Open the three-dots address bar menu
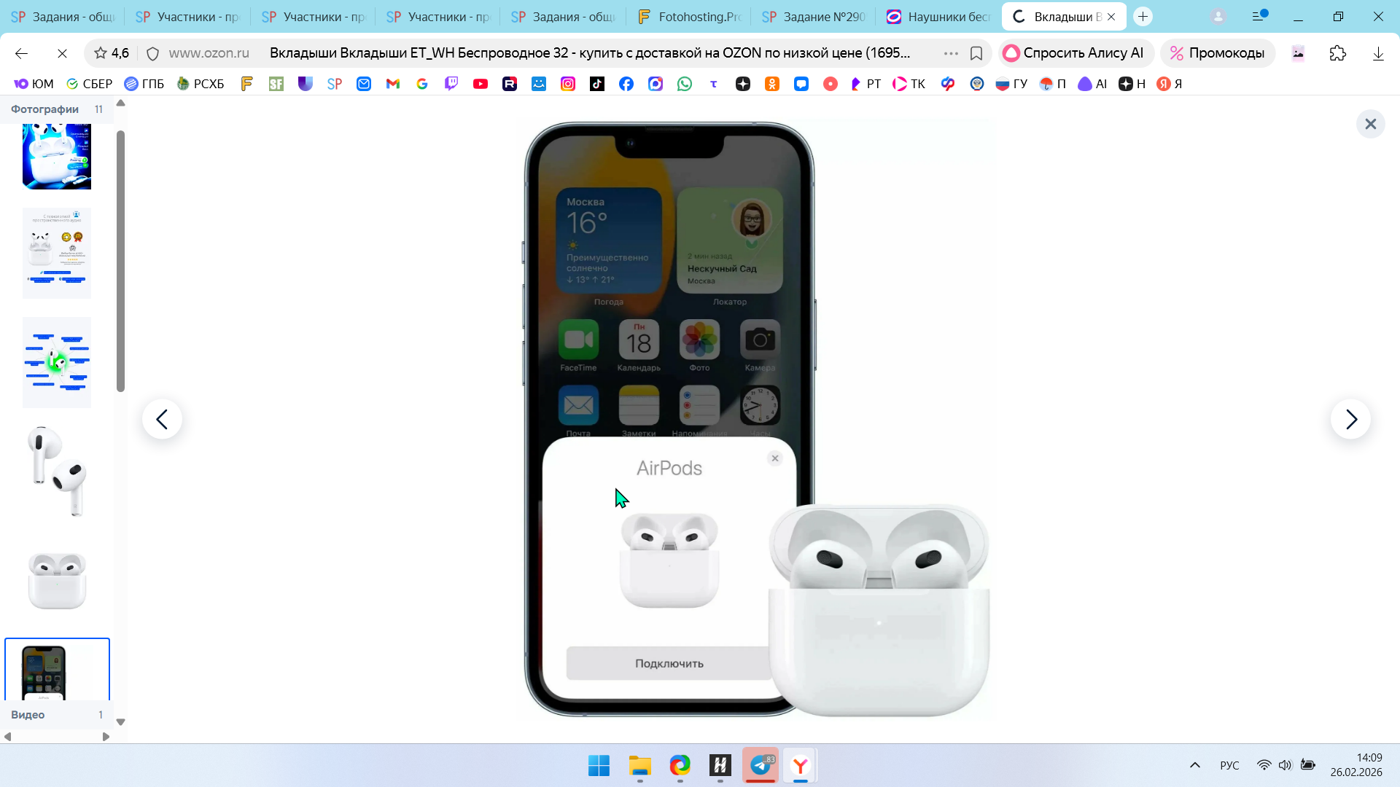Image resolution: width=1400 pixels, height=787 pixels. point(951,53)
